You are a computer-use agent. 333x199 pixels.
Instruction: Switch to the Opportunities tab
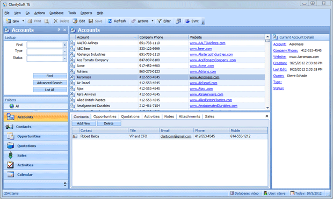click(x=105, y=116)
